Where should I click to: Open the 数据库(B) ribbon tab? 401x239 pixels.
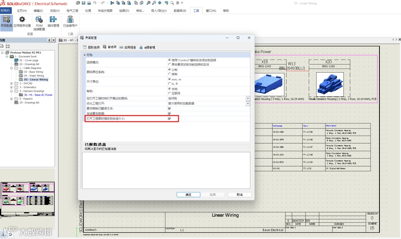click(180, 11)
